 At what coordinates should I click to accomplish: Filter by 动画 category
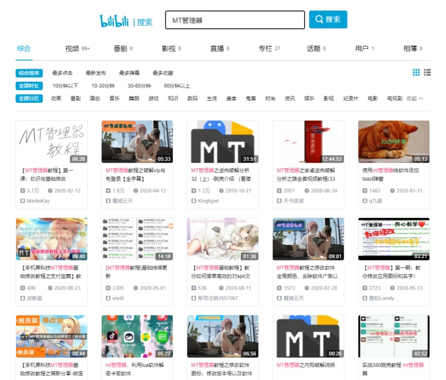56,98
